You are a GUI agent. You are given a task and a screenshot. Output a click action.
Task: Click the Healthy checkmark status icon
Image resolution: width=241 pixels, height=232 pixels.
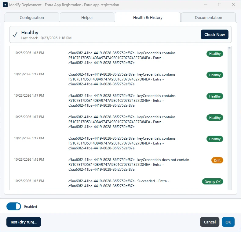coord(15,35)
